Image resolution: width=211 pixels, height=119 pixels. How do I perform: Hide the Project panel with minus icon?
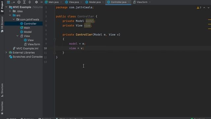click(42, 2)
